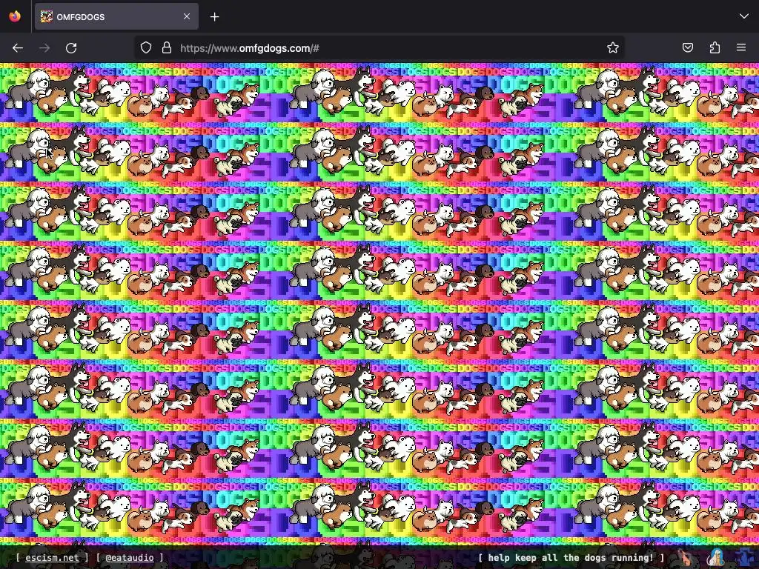759x569 pixels.
Task: Click the white dog blue circle charity icon
Action: tap(715, 557)
